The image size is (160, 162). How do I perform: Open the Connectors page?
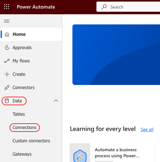click(x=31, y=87)
